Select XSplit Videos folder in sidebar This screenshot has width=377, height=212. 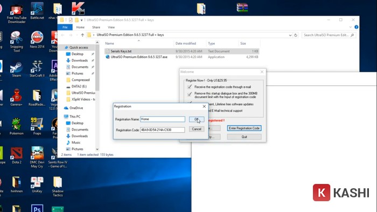[81, 99]
